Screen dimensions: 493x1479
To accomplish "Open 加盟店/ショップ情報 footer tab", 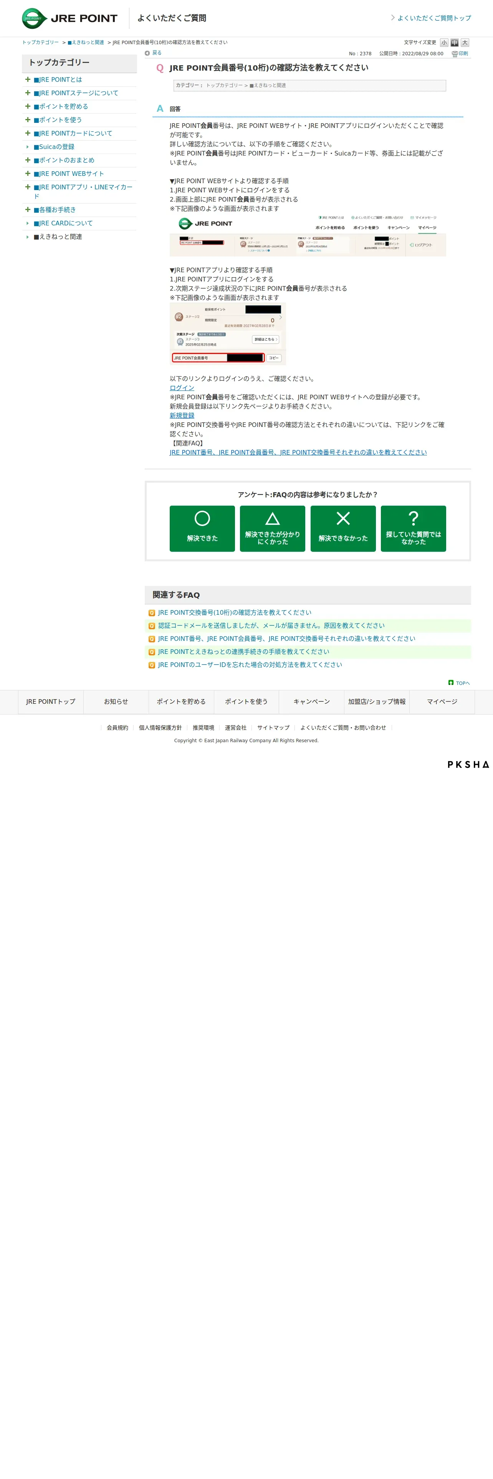I will click(x=377, y=701).
